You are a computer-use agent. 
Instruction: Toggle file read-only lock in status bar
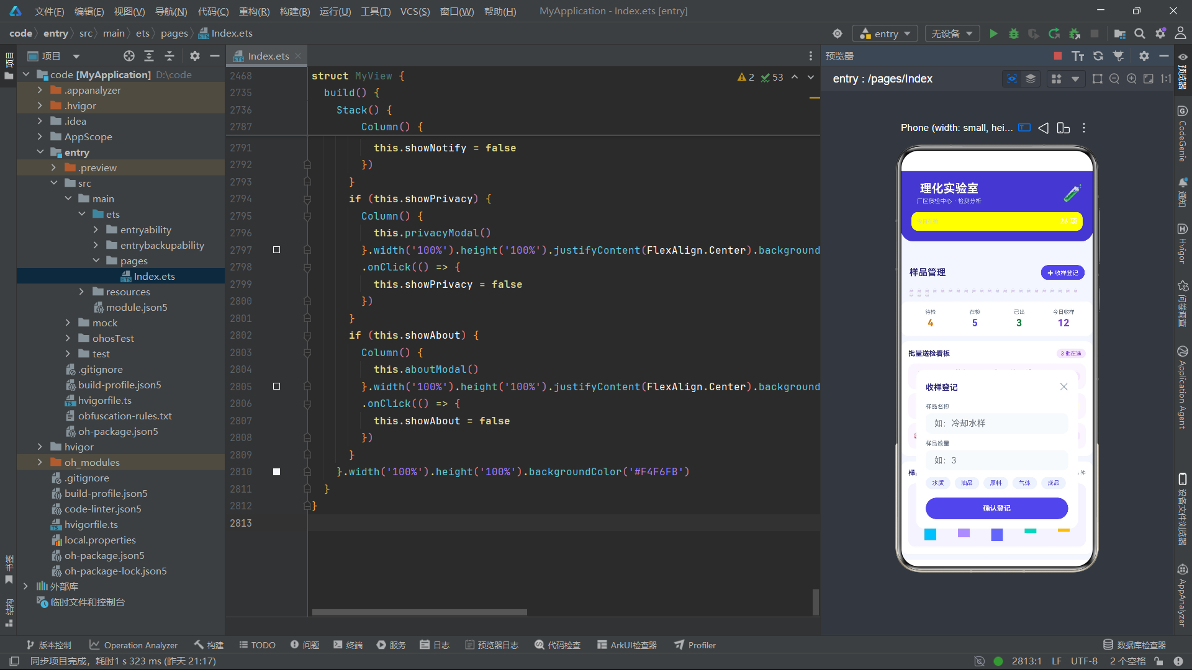(x=1158, y=661)
